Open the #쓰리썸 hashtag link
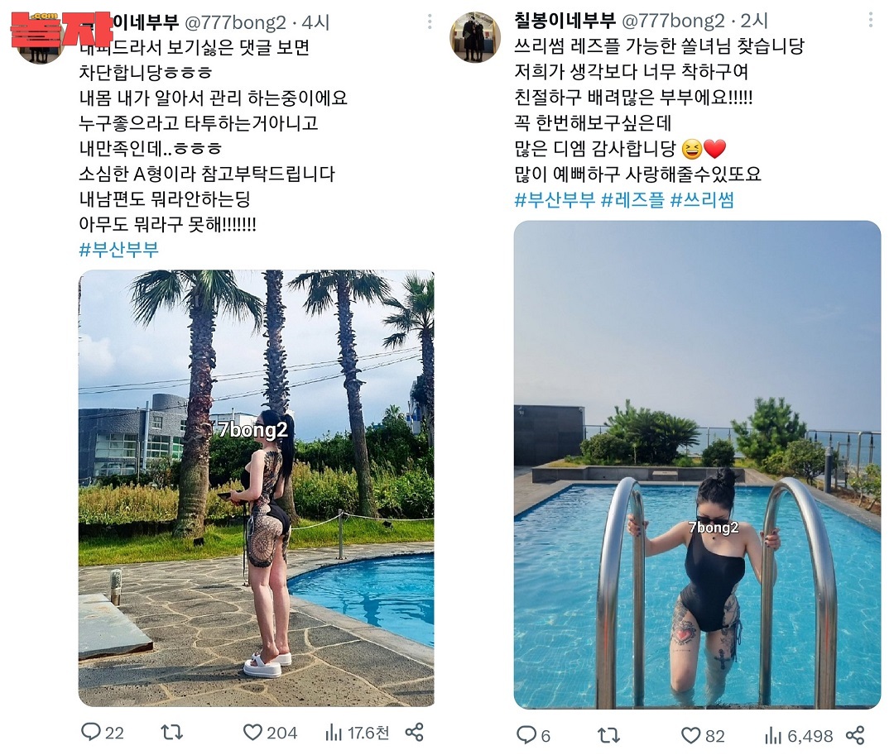 [x=702, y=200]
